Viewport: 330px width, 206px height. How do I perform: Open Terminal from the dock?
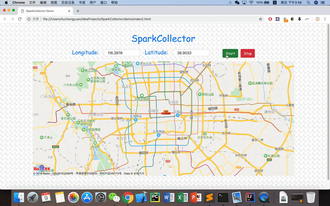click(223, 197)
